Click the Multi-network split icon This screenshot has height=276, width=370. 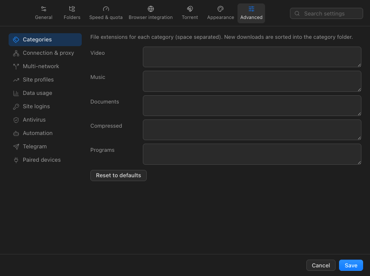pyautogui.click(x=16, y=66)
